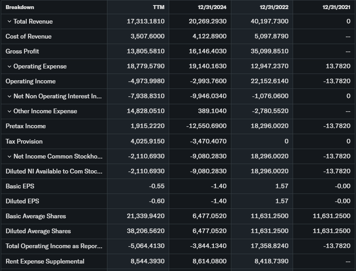Expand Net Income Common Stockholders chevron
This screenshot has height=271, width=356.
tap(9, 157)
